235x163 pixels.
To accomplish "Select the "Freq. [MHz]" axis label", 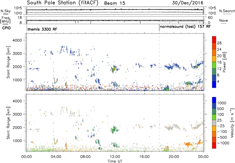I will click(5, 20).
